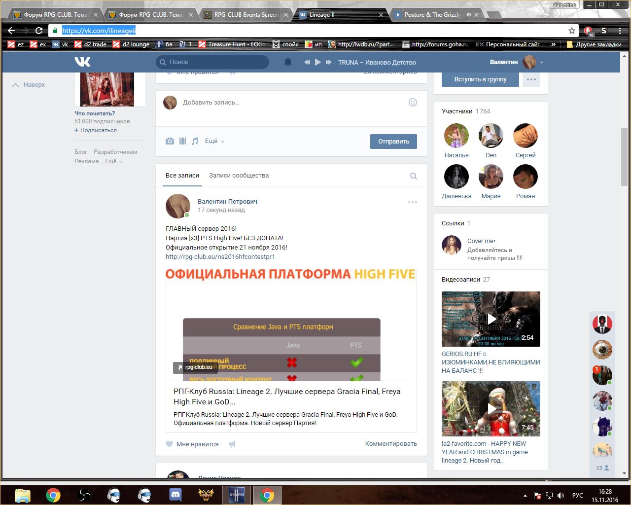This screenshot has height=505, width=631.
Task: Click the page vertical scrollbar thumb
Action: [624, 157]
